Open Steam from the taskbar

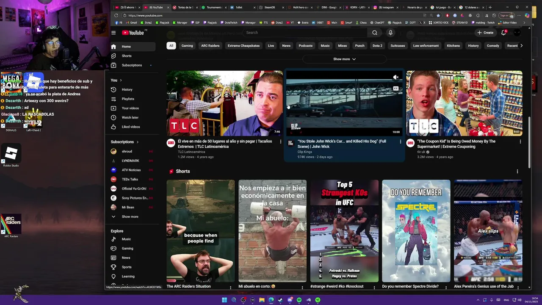pos(280,300)
